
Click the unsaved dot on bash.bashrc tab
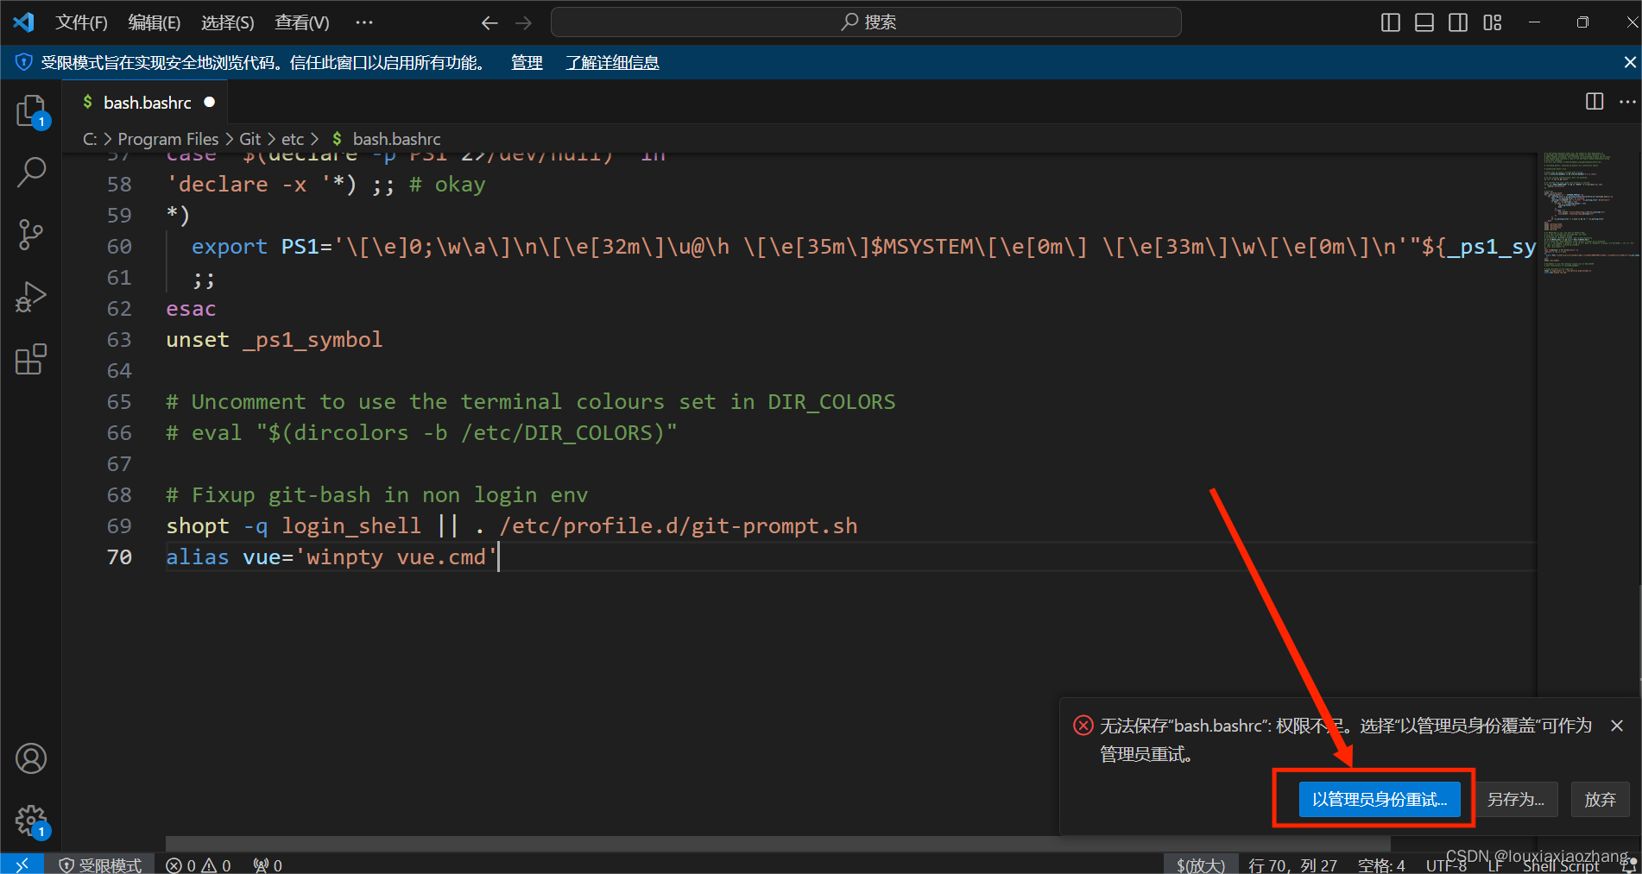point(209,102)
